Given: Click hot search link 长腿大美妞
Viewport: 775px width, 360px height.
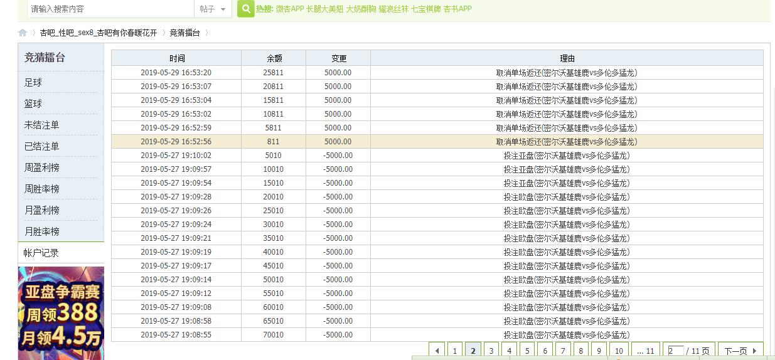Looking at the screenshot, I should click(325, 9).
